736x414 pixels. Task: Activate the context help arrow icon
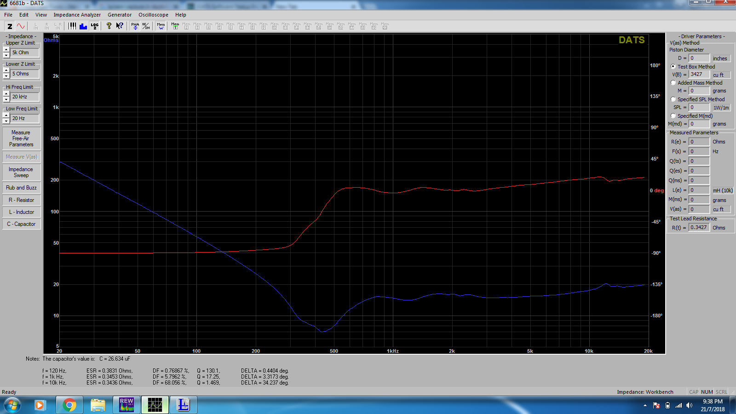(120, 26)
